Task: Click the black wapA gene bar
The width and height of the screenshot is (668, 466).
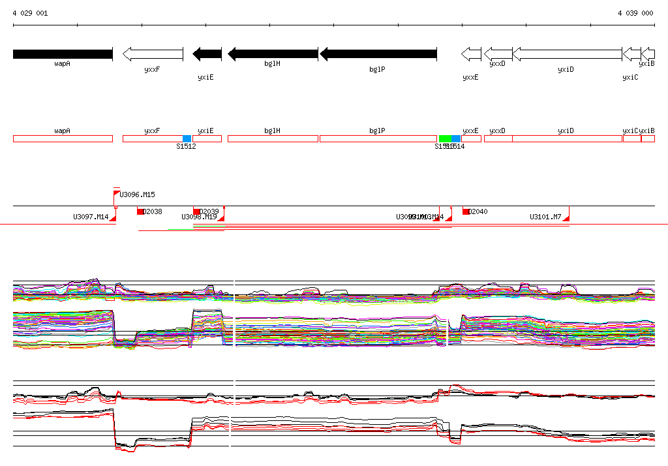Action: [x=63, y=54]
